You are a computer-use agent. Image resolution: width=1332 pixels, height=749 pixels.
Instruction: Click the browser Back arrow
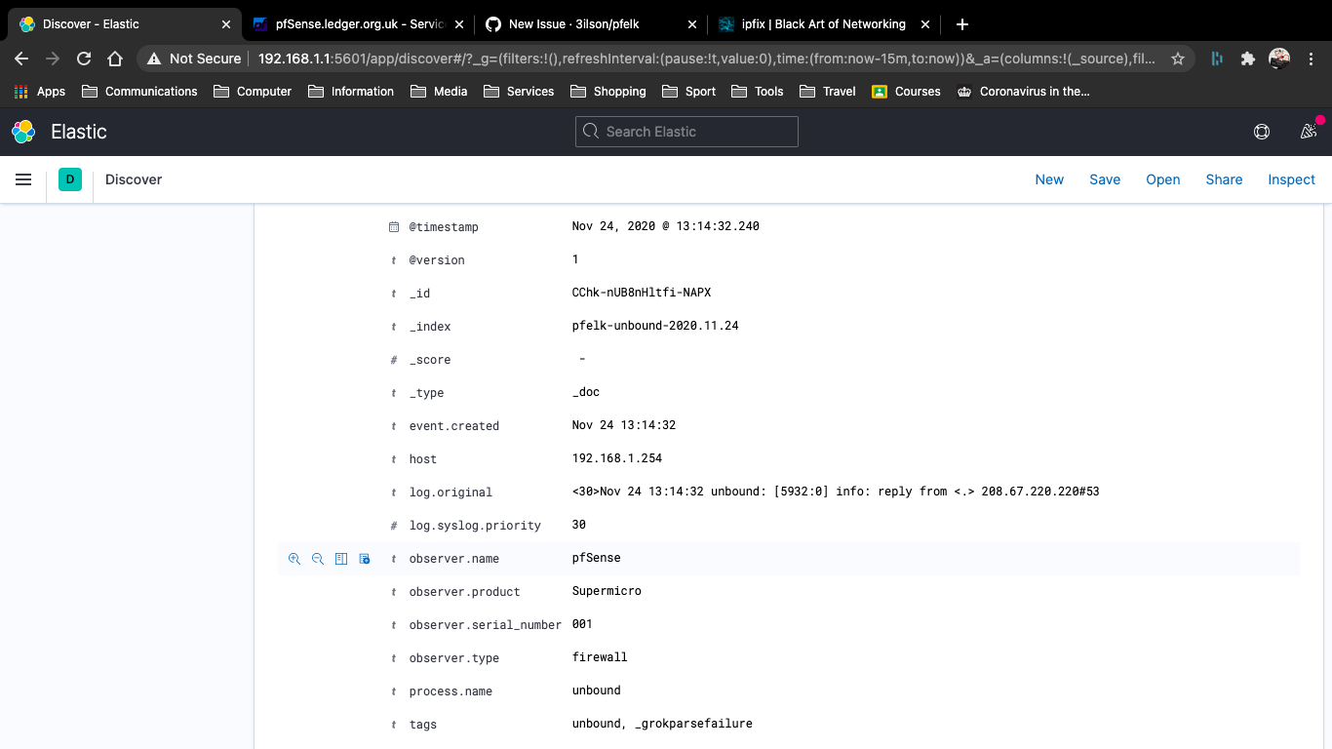[21, 59]
